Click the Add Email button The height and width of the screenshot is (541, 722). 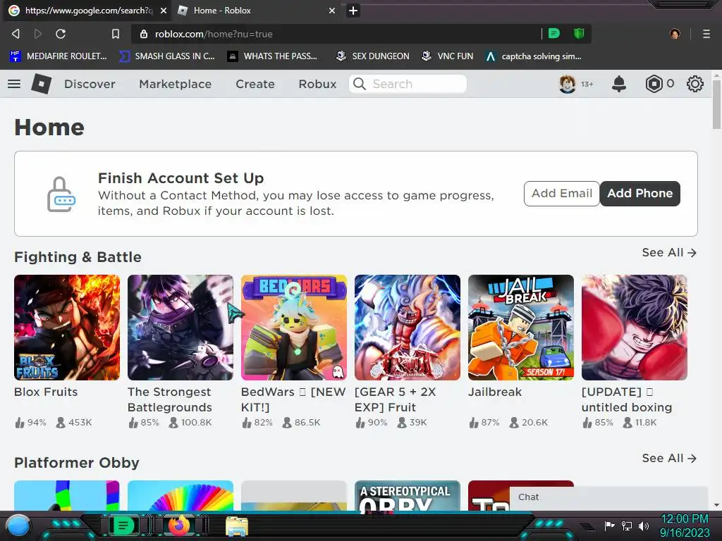(x=562, y=194)
